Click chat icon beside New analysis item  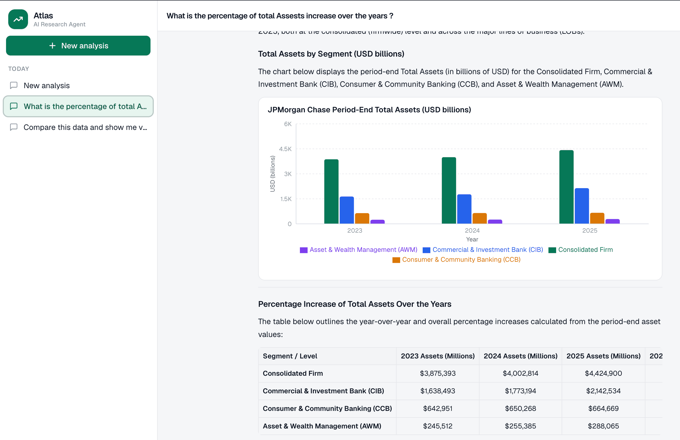pyautogui.click(x=14, y=85)
